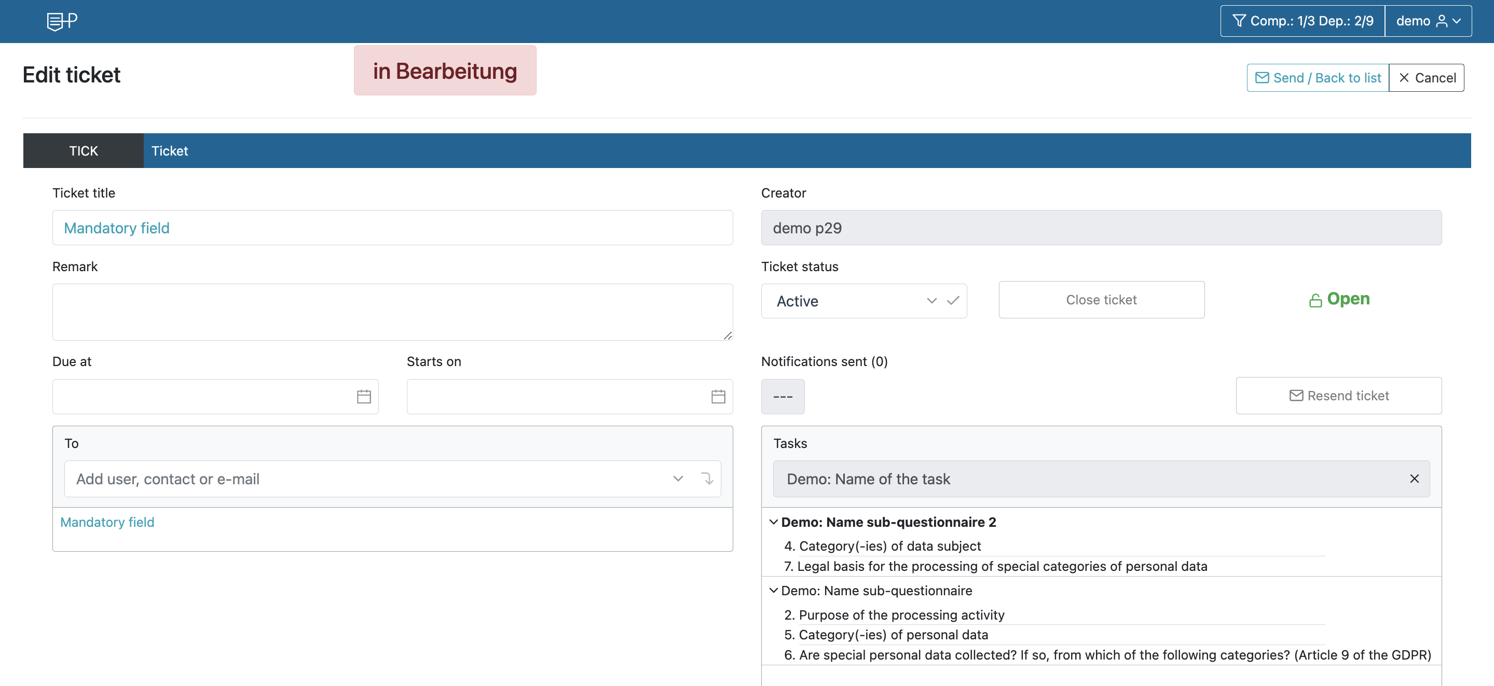Cancel editing the ticket

coord(1427,78)
